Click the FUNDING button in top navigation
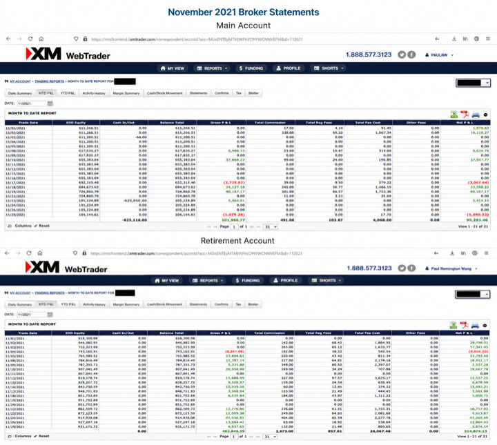This screenshot has height=445, width=497. pos(251,68)
